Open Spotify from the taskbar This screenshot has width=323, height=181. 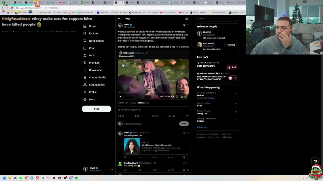click(x=76, y=178)
